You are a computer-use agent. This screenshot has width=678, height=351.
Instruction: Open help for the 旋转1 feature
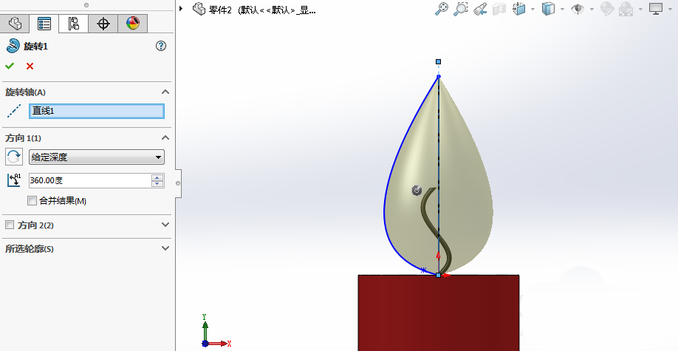pos(161,46)
